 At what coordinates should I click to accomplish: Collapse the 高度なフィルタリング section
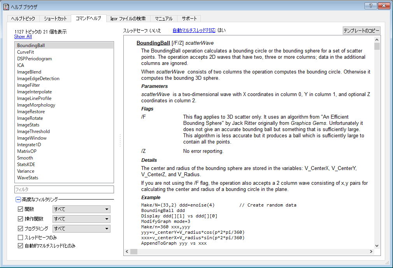[x=18, y=200]
